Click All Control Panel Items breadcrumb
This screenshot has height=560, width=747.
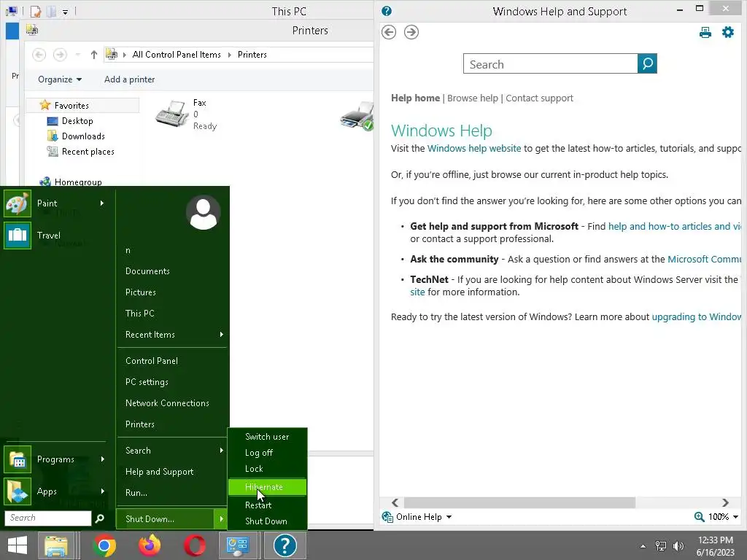177,55
